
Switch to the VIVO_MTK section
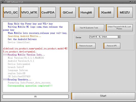point(29,12)
